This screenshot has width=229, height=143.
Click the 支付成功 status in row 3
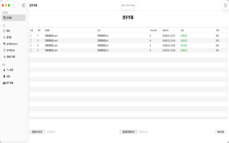tap(184, 45)
